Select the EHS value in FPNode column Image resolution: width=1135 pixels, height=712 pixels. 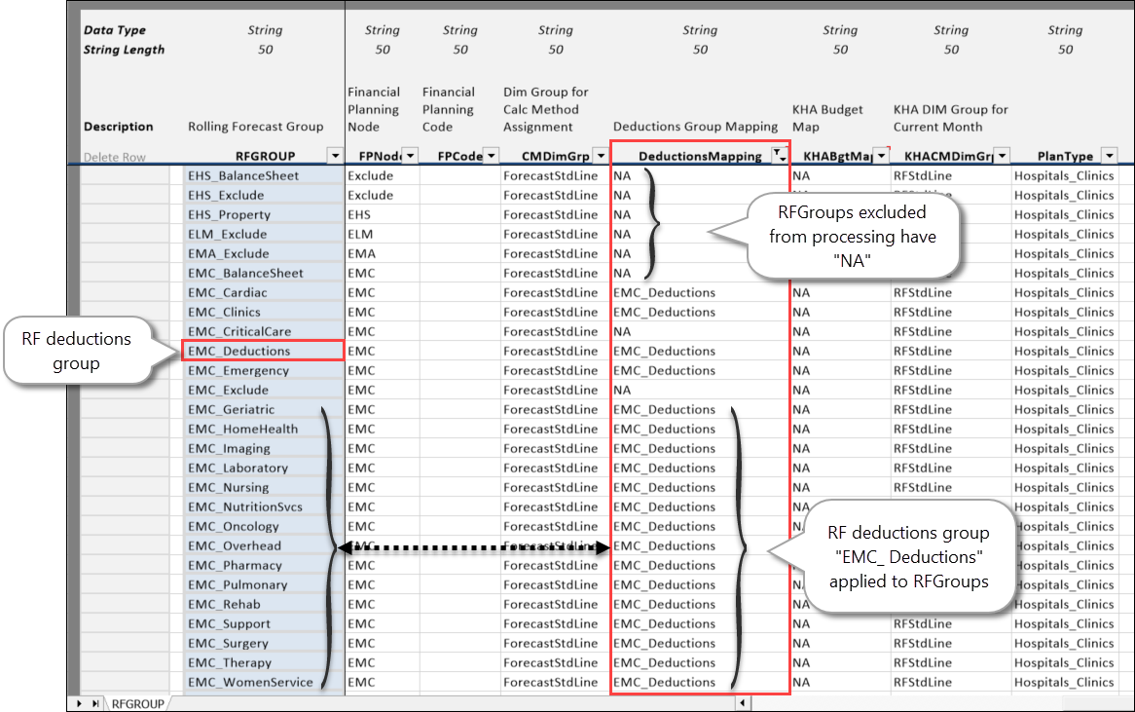pos(383,215)
